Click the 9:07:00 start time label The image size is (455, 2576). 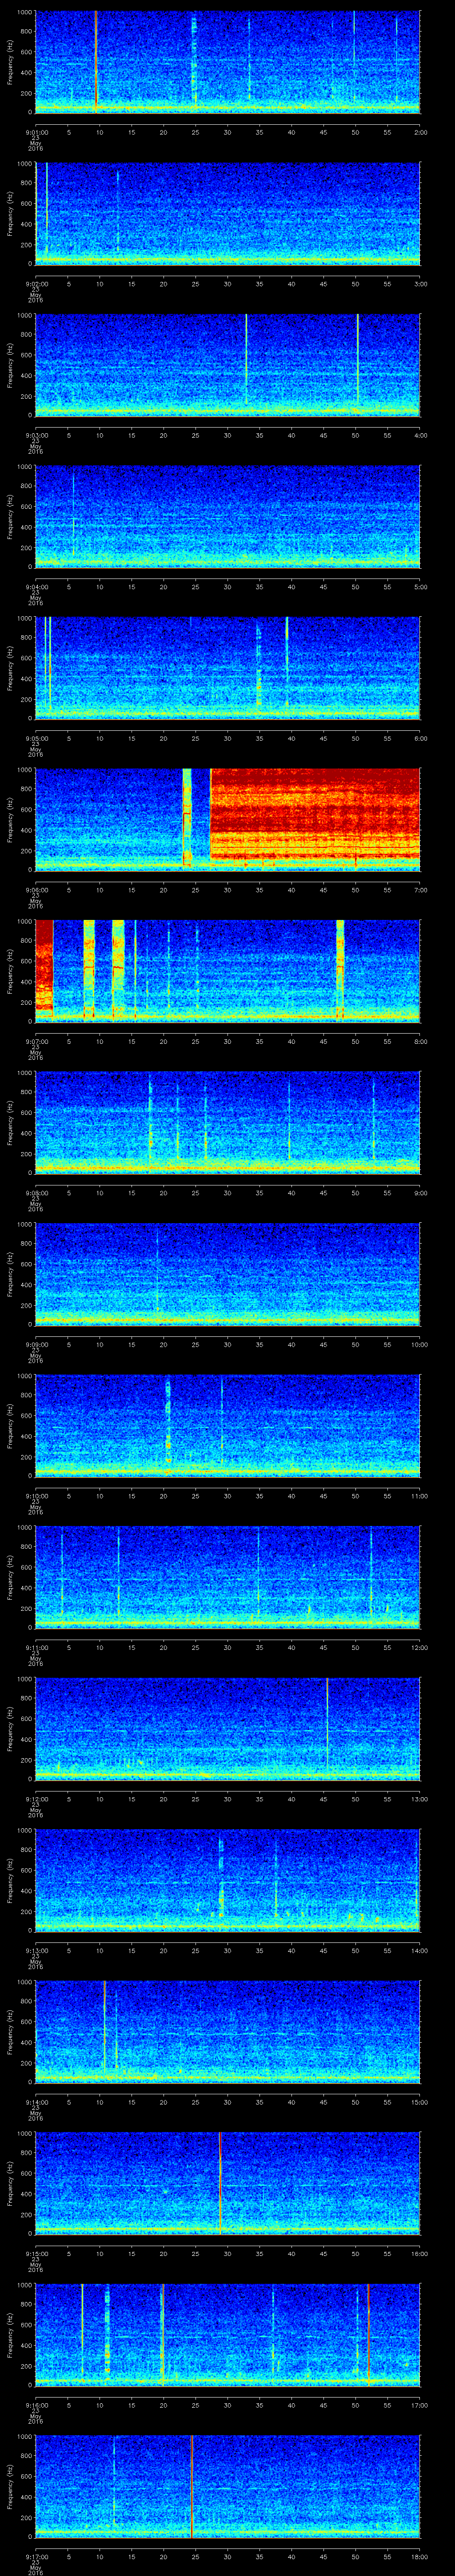(36, 1042)
